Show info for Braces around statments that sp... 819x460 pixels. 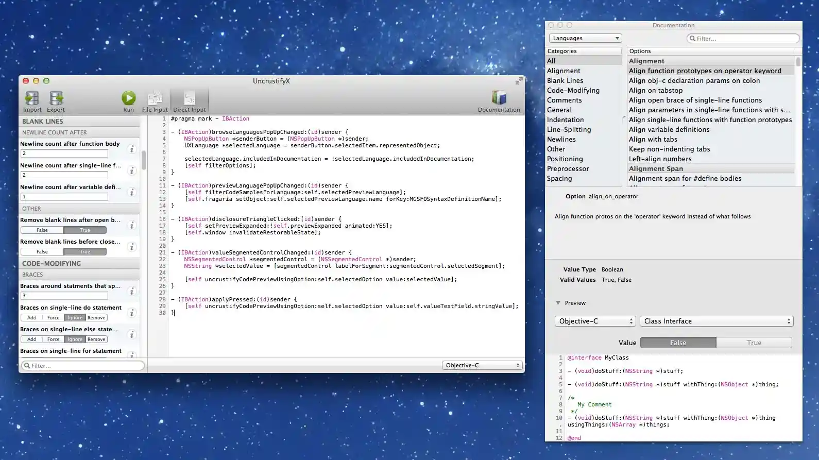coord(132,291)
